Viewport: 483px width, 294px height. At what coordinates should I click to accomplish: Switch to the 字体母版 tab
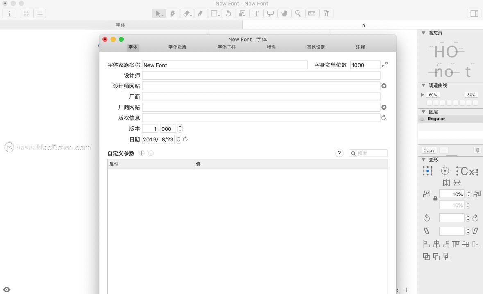[177, 47]
